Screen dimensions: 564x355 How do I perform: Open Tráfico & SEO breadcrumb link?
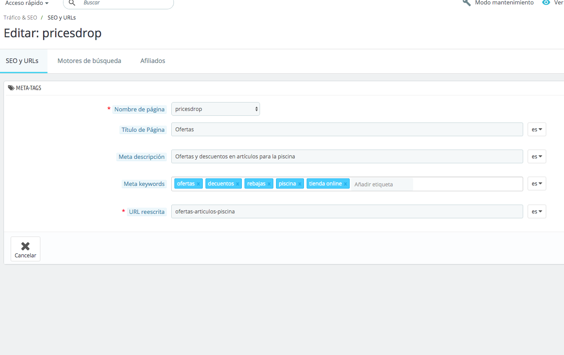tap(20, 18)
